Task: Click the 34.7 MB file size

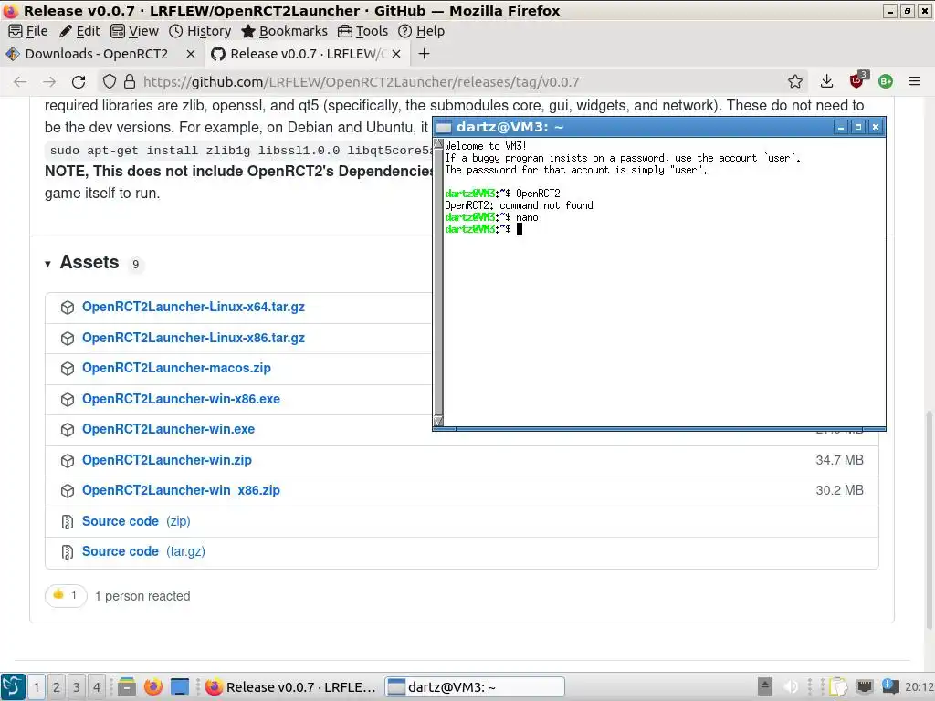Action: click(x=840, y=460)
